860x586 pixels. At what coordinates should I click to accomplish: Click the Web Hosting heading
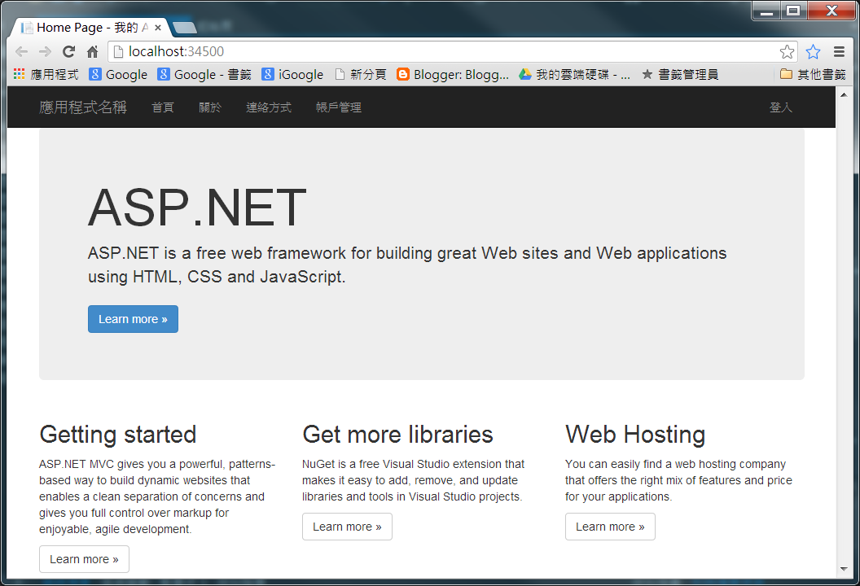[635, 435]
